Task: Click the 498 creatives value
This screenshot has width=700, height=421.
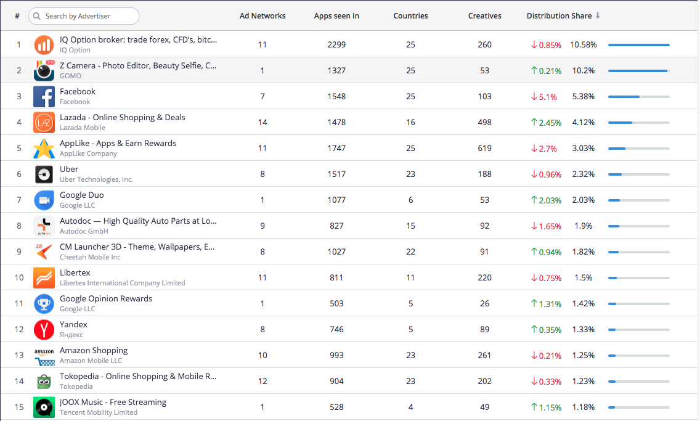Action: pos(485,122)
